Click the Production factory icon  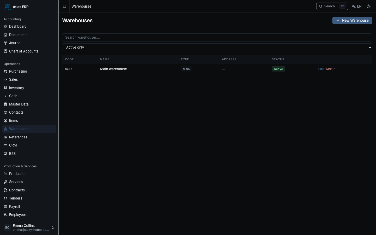[x=5, y=174]
